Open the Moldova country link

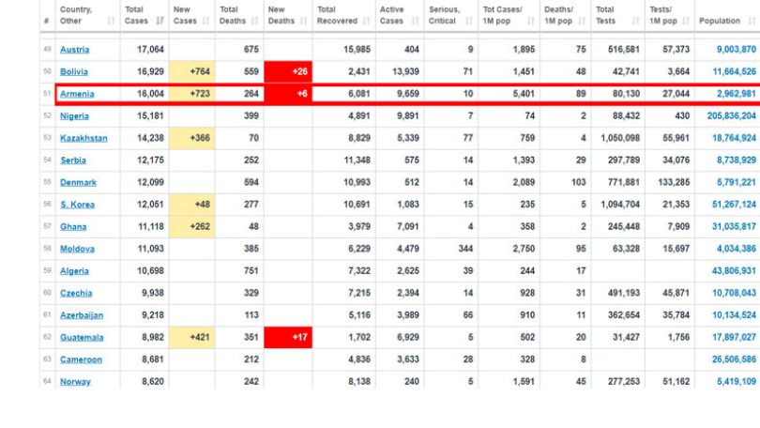click(78, 249)
